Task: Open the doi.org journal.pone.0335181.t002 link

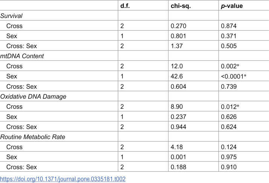Action: click(63, 179)
